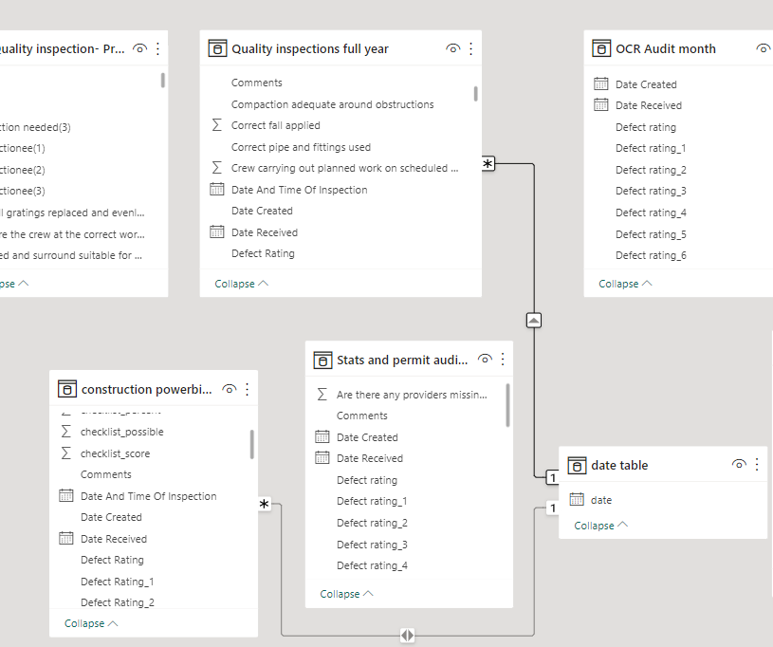773x647 pixels.
Task: Select the Compaction adequate around obstructions field
Action: [332, 104]
